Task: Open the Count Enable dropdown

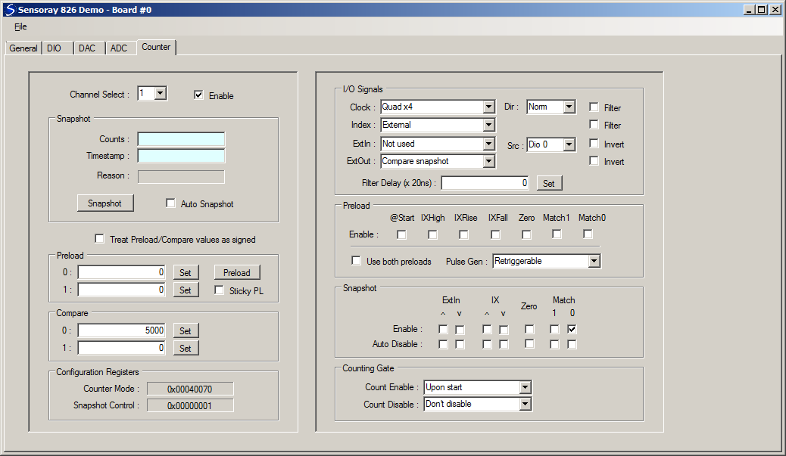Action: coord(478,387)
